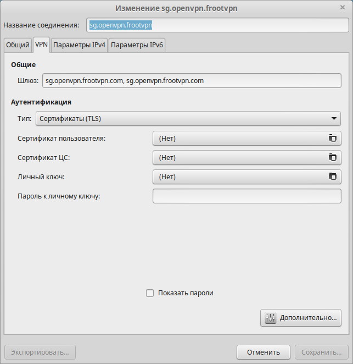This screenshot has height=364, width=353.
Task: Open the Параметры IPv4 tab
Action: point(79,45)
